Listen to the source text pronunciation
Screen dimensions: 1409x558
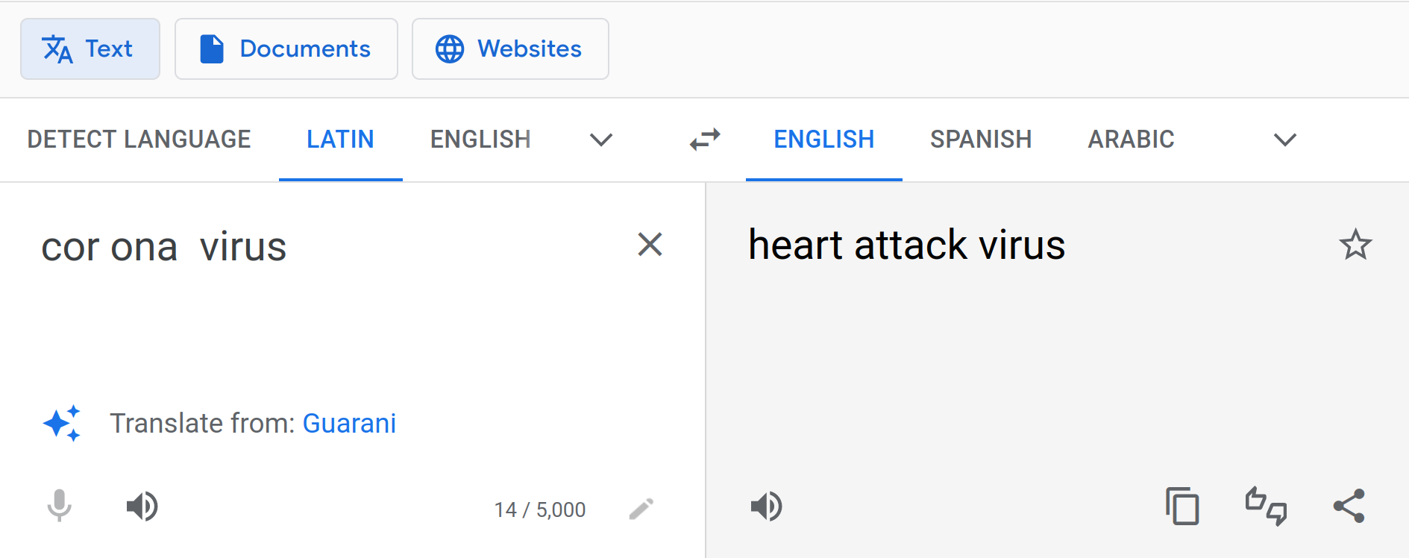pyautogui.click(x=142, y=507)
